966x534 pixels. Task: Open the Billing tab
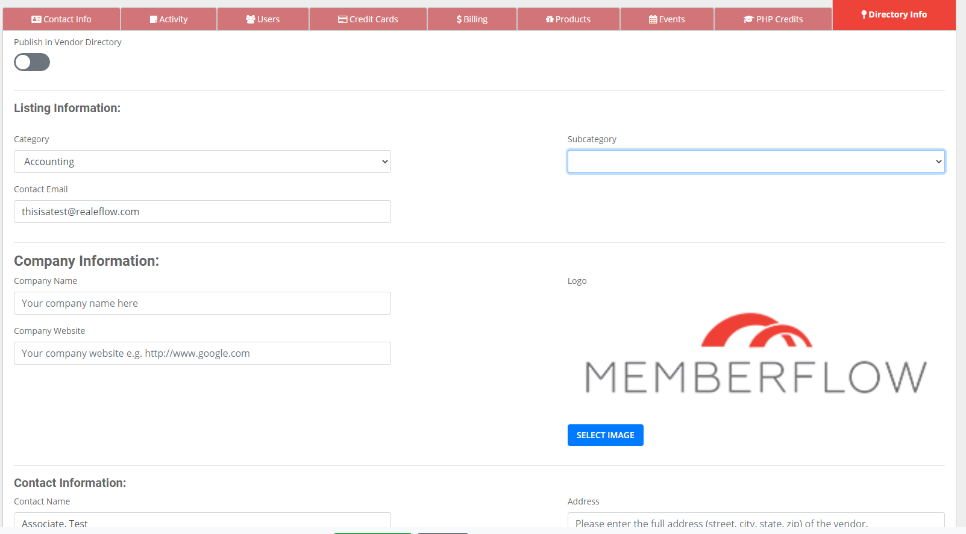[x=472, y=19]
